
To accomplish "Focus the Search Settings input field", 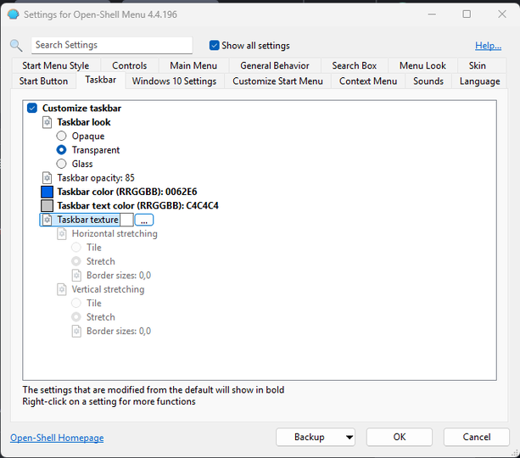I will click(x=112, y=45).
